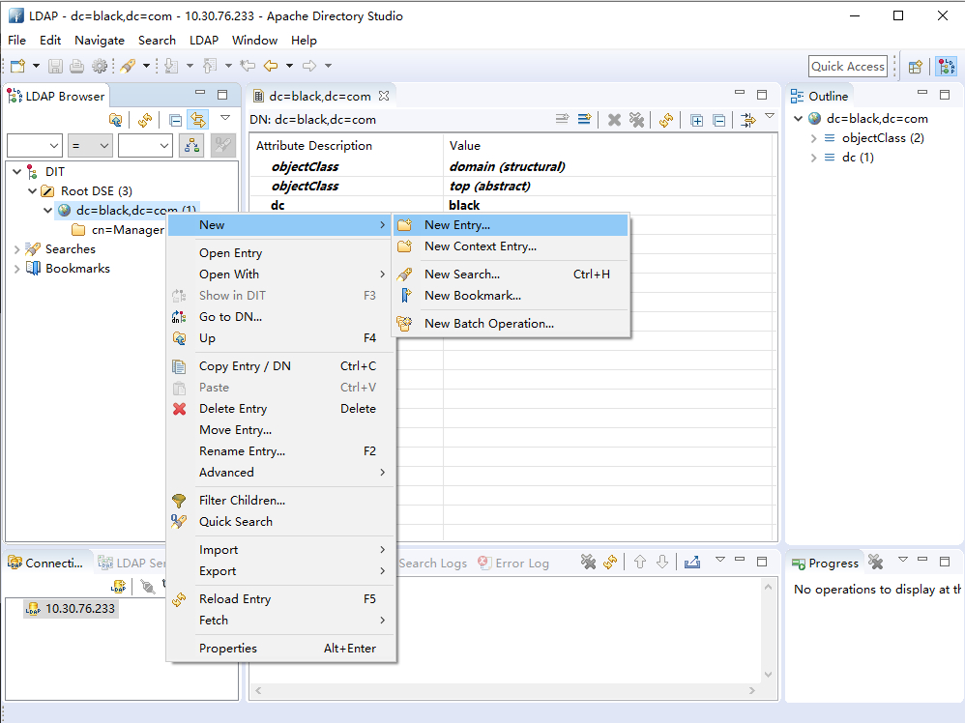Open the Search toolbar dropdown arrow
Viewport: 965px width, 723px height.
(x=146, y=66)
